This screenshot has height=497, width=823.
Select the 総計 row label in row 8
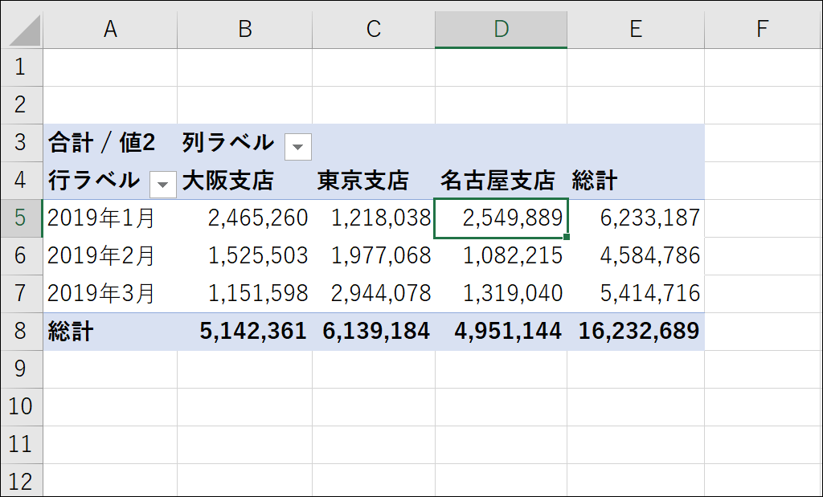click(x=110, y=332)
